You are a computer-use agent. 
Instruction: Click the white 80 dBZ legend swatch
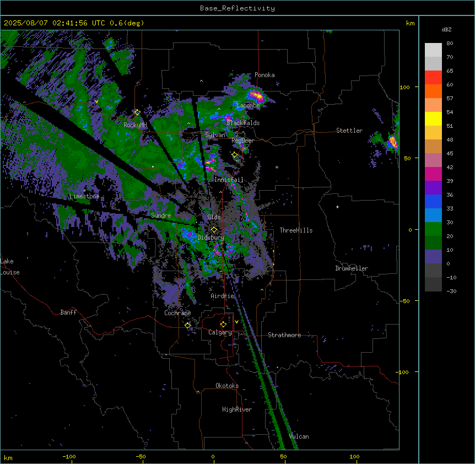433,50
